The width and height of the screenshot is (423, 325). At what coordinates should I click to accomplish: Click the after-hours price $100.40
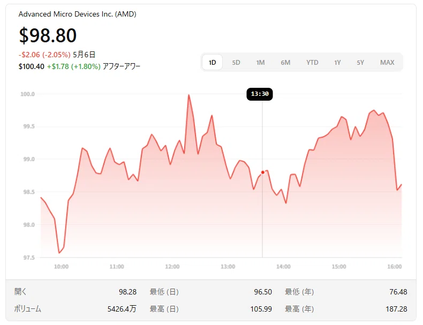coord(31,66)
